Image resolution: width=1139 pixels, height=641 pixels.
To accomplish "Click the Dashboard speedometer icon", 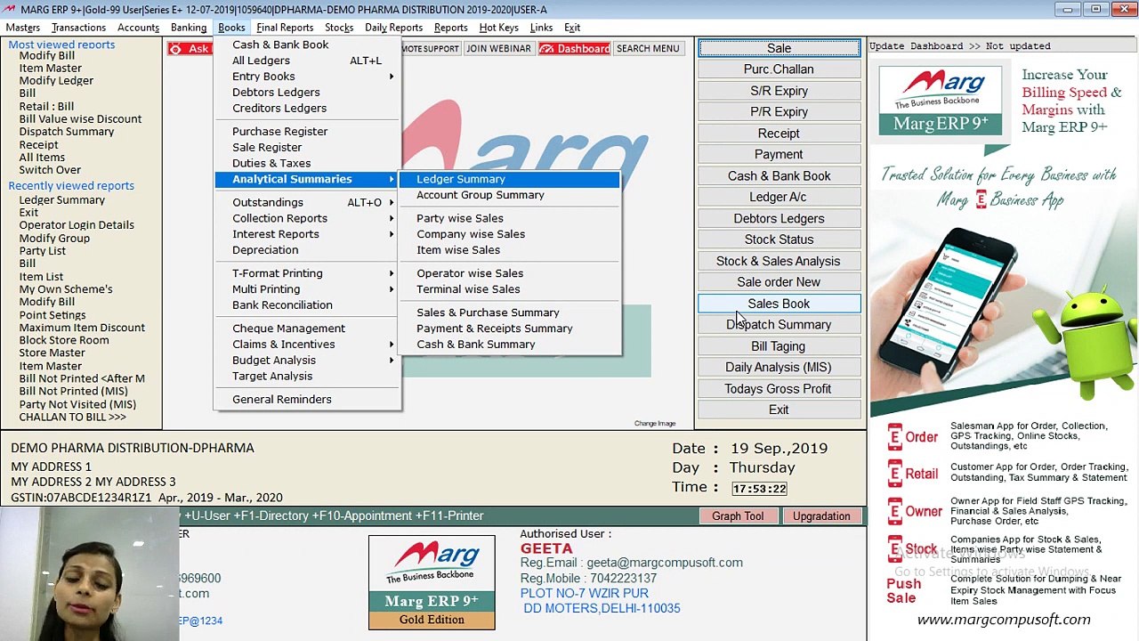I will [547, 48].
